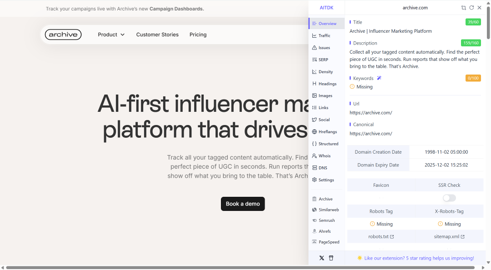Click the Similarweb icon
The width and height of the screenshot is (491, 270).
coord(315,210)
